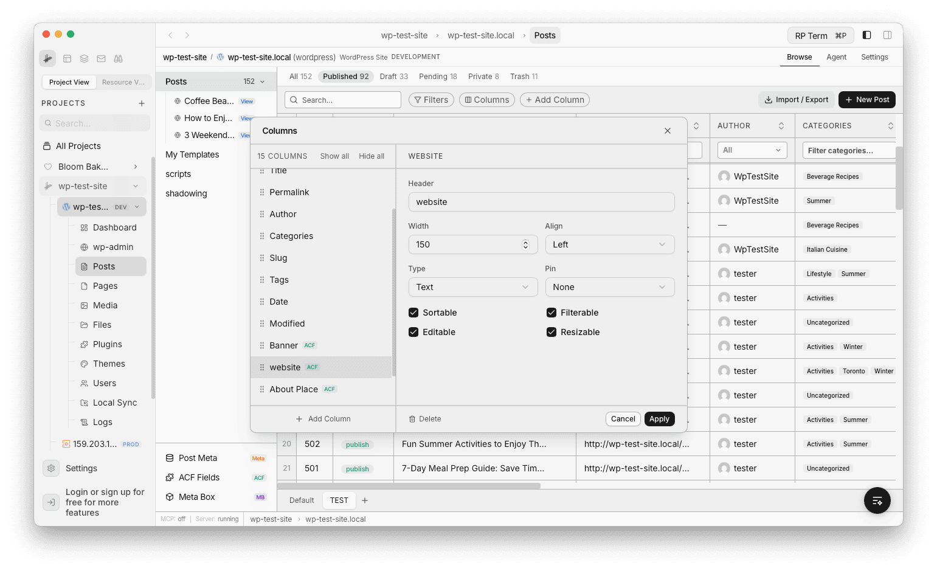Expand the Pin dropdown showing None
This screenshot has width=937, height=571.
tap(609, 286)
